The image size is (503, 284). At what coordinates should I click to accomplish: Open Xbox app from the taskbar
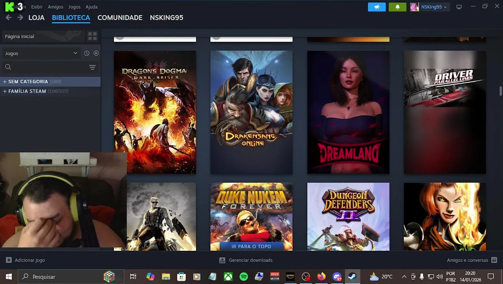(x=228, y=277)
